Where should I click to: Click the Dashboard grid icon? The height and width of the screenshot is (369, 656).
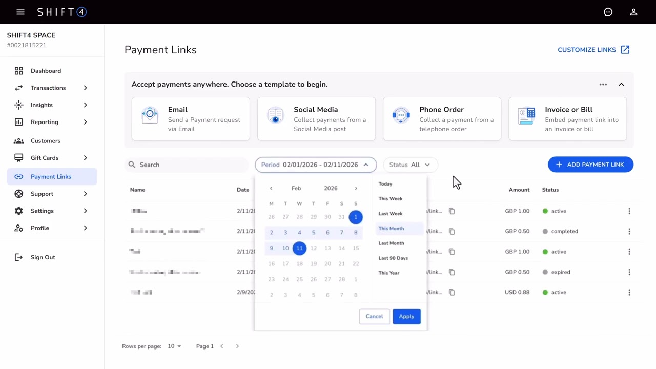coord(19,71)
